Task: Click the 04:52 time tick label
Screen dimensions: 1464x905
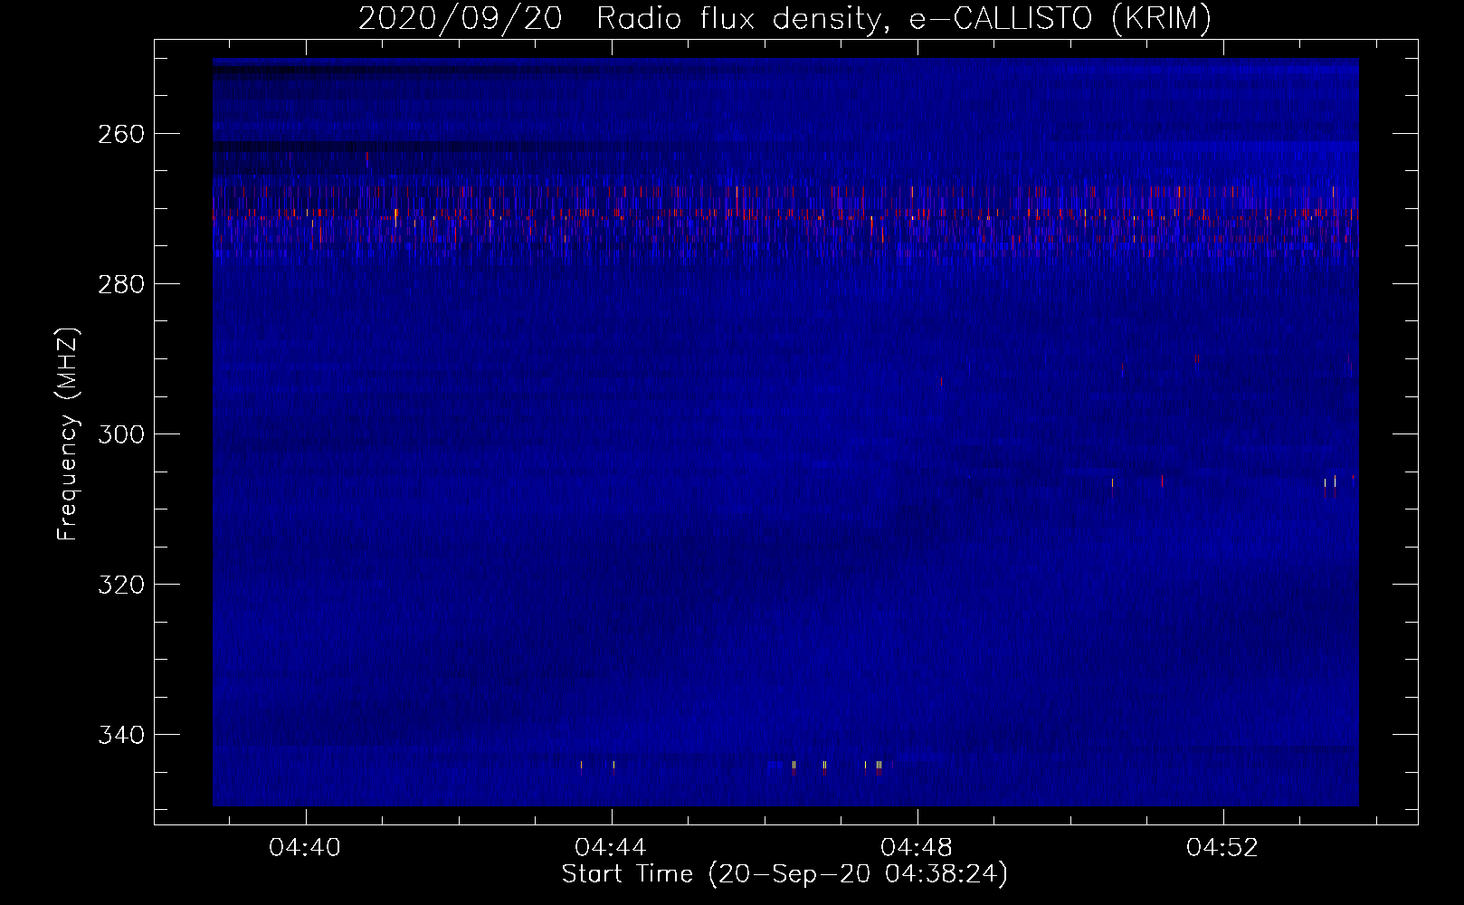Action: tap(1223, 848)
